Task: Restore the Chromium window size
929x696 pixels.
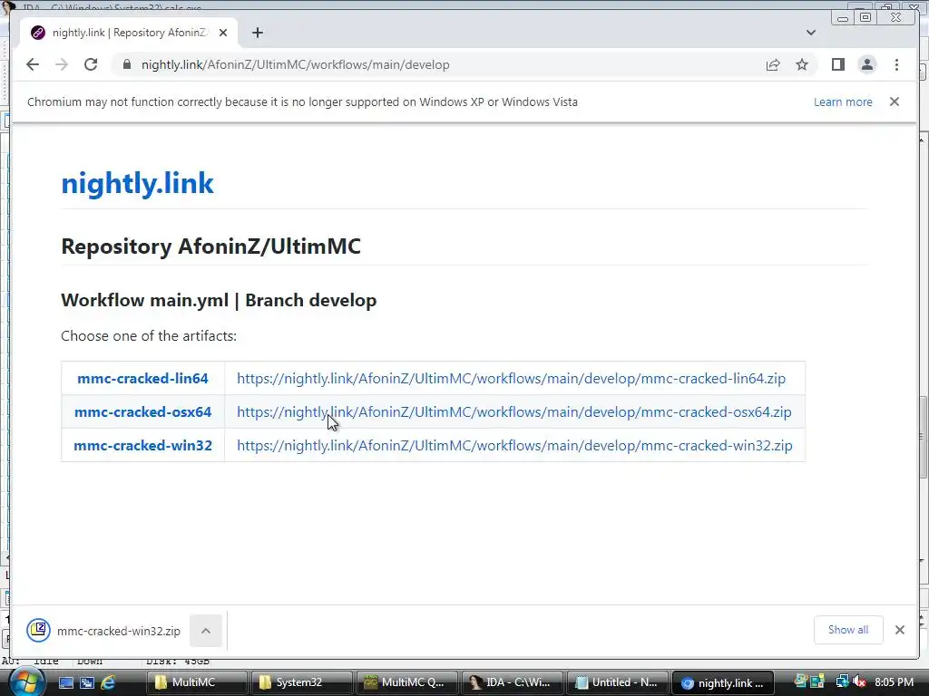Action: pos(865,18)
